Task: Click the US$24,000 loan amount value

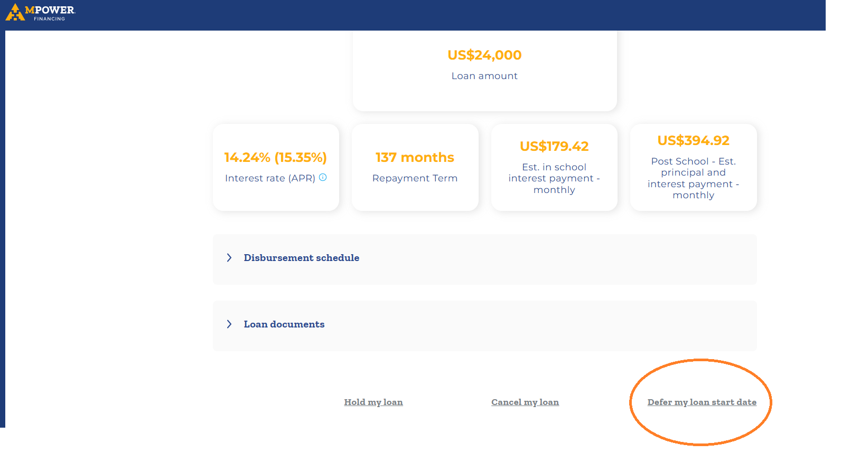Action: (x=484, y=55)
